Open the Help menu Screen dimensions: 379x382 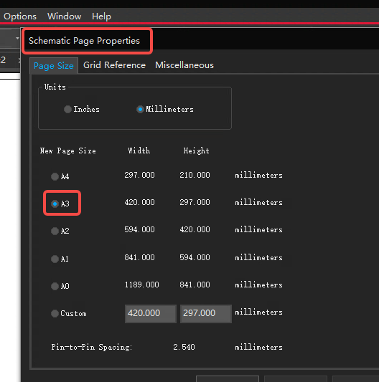tap(101, 16)
